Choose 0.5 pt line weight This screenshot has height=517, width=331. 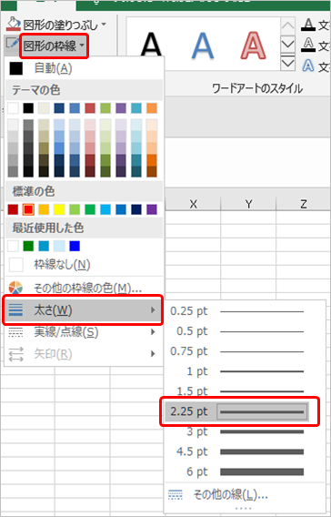[237, 331]
